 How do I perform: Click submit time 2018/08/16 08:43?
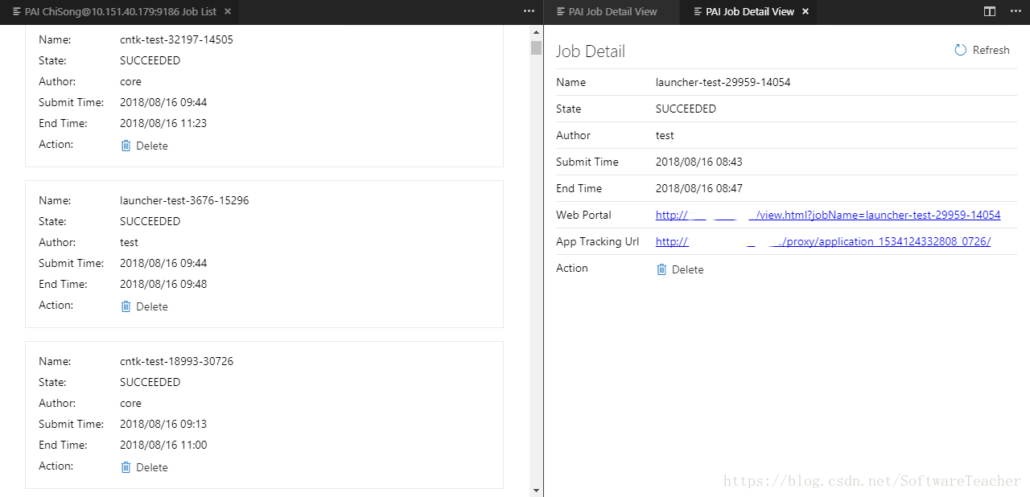tap(699, 162)
